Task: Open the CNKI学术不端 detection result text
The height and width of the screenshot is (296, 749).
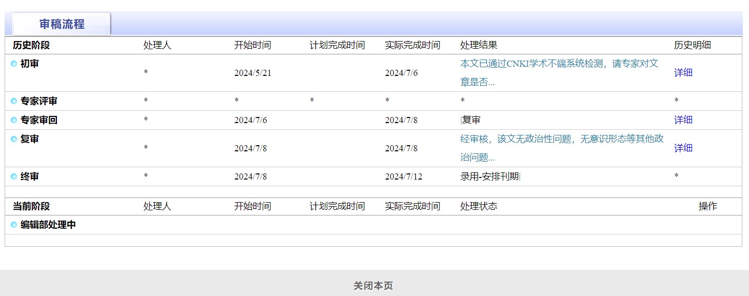Action: [559, 73]
